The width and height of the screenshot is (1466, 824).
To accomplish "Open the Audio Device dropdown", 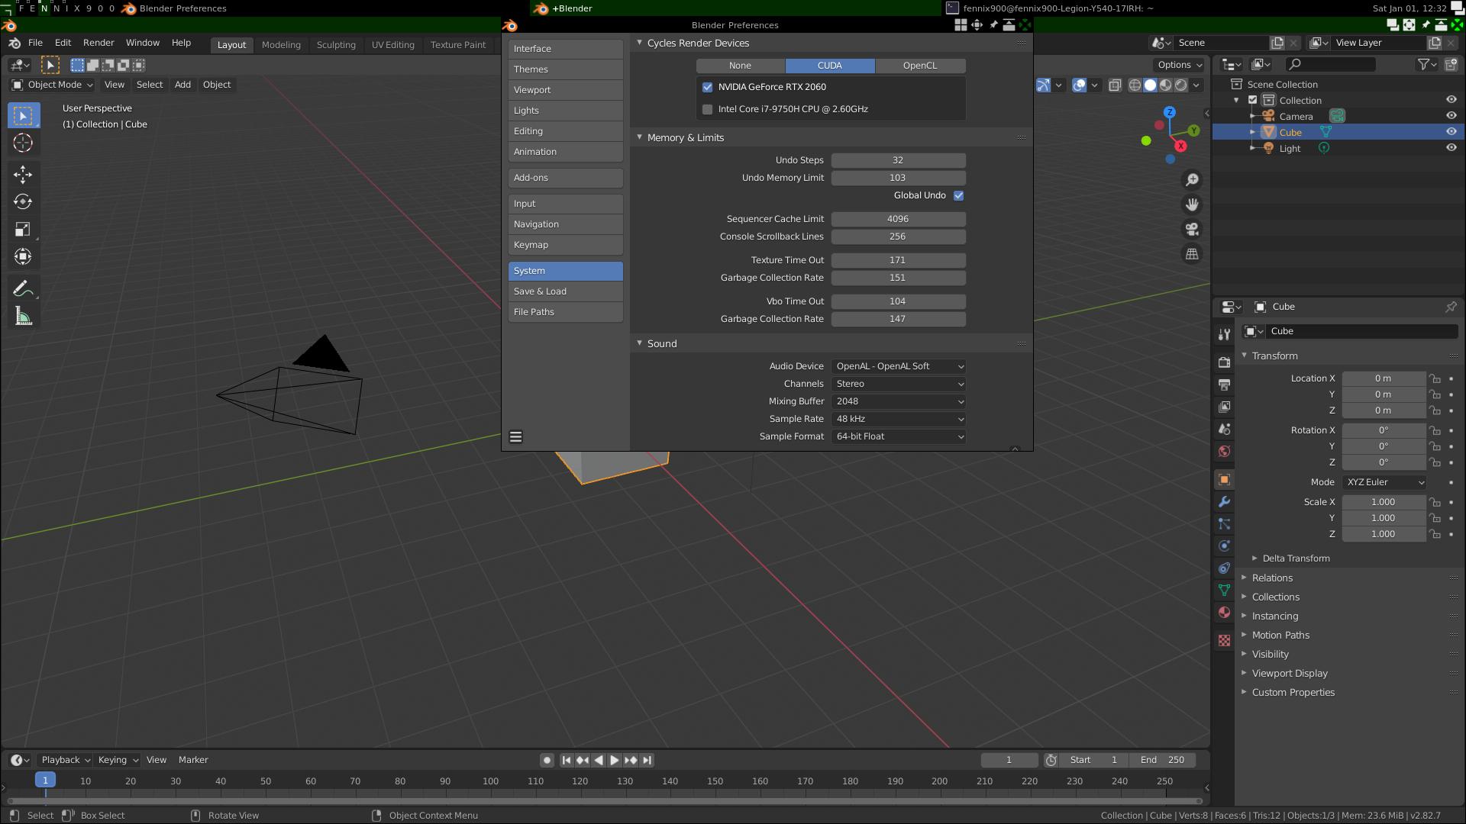I will pyautogui.click(x=899, y=366).
